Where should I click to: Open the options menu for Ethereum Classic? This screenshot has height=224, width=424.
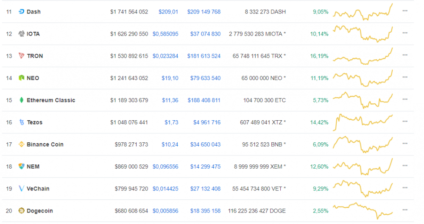(x=405, y=100)
